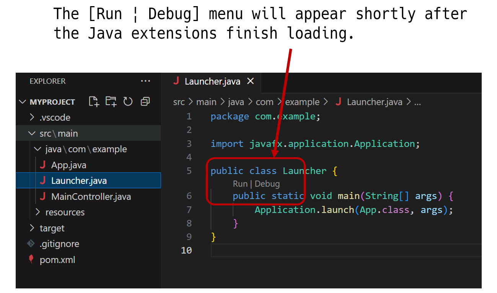Collapse the src\main folder

[x=32, y=133]
